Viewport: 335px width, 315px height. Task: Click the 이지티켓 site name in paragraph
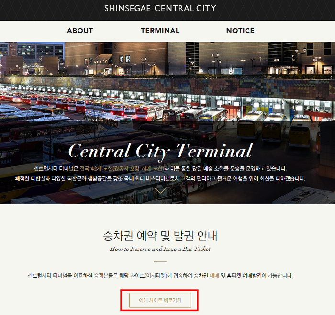(x=156, y=276)
